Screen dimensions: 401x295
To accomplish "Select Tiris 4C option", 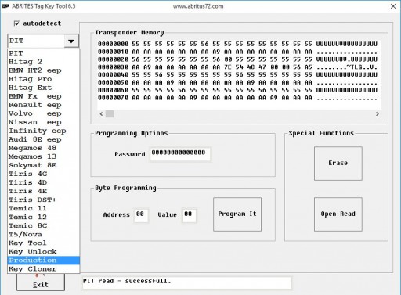I will 43,174.
